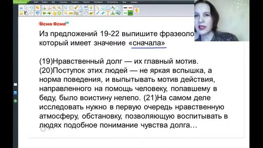The height and width of the screenshot is (148, 263).
Task: Click the sentence "(19)Нравственный долг"
Action: (x=81, y=61)
